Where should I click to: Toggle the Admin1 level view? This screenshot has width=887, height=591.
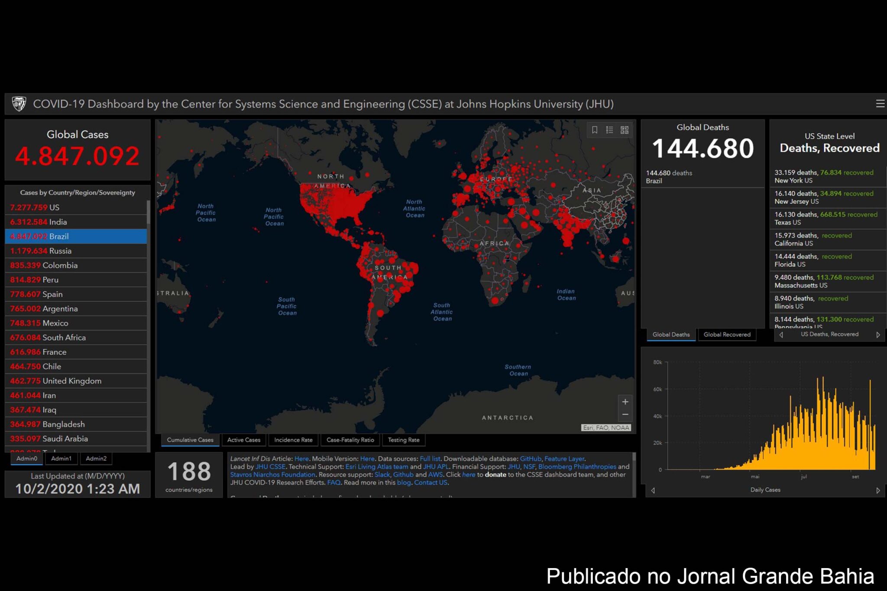(61, 459)
